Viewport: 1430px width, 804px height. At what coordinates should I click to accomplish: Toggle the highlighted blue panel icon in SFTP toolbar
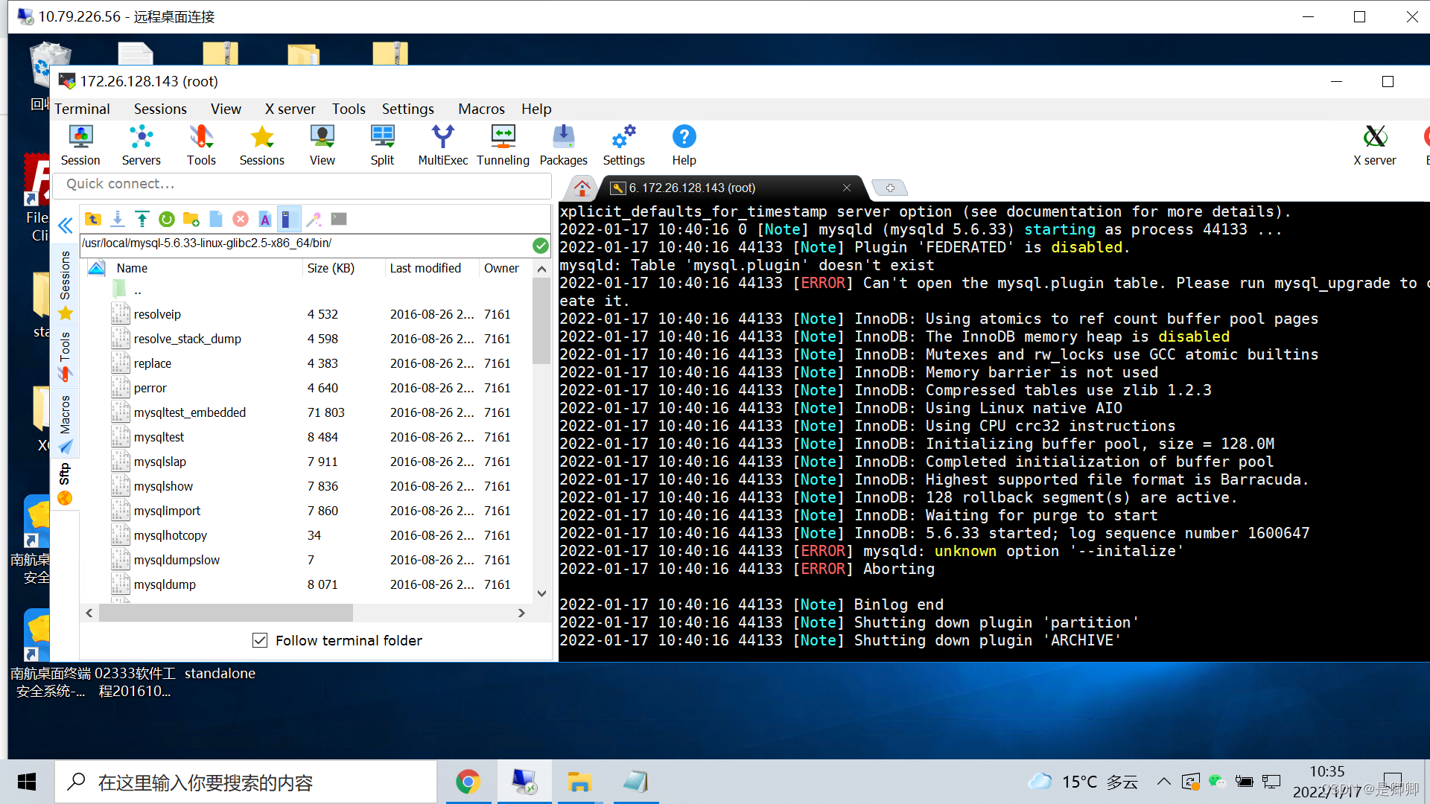pyautogui.click(x=289, y=219)
